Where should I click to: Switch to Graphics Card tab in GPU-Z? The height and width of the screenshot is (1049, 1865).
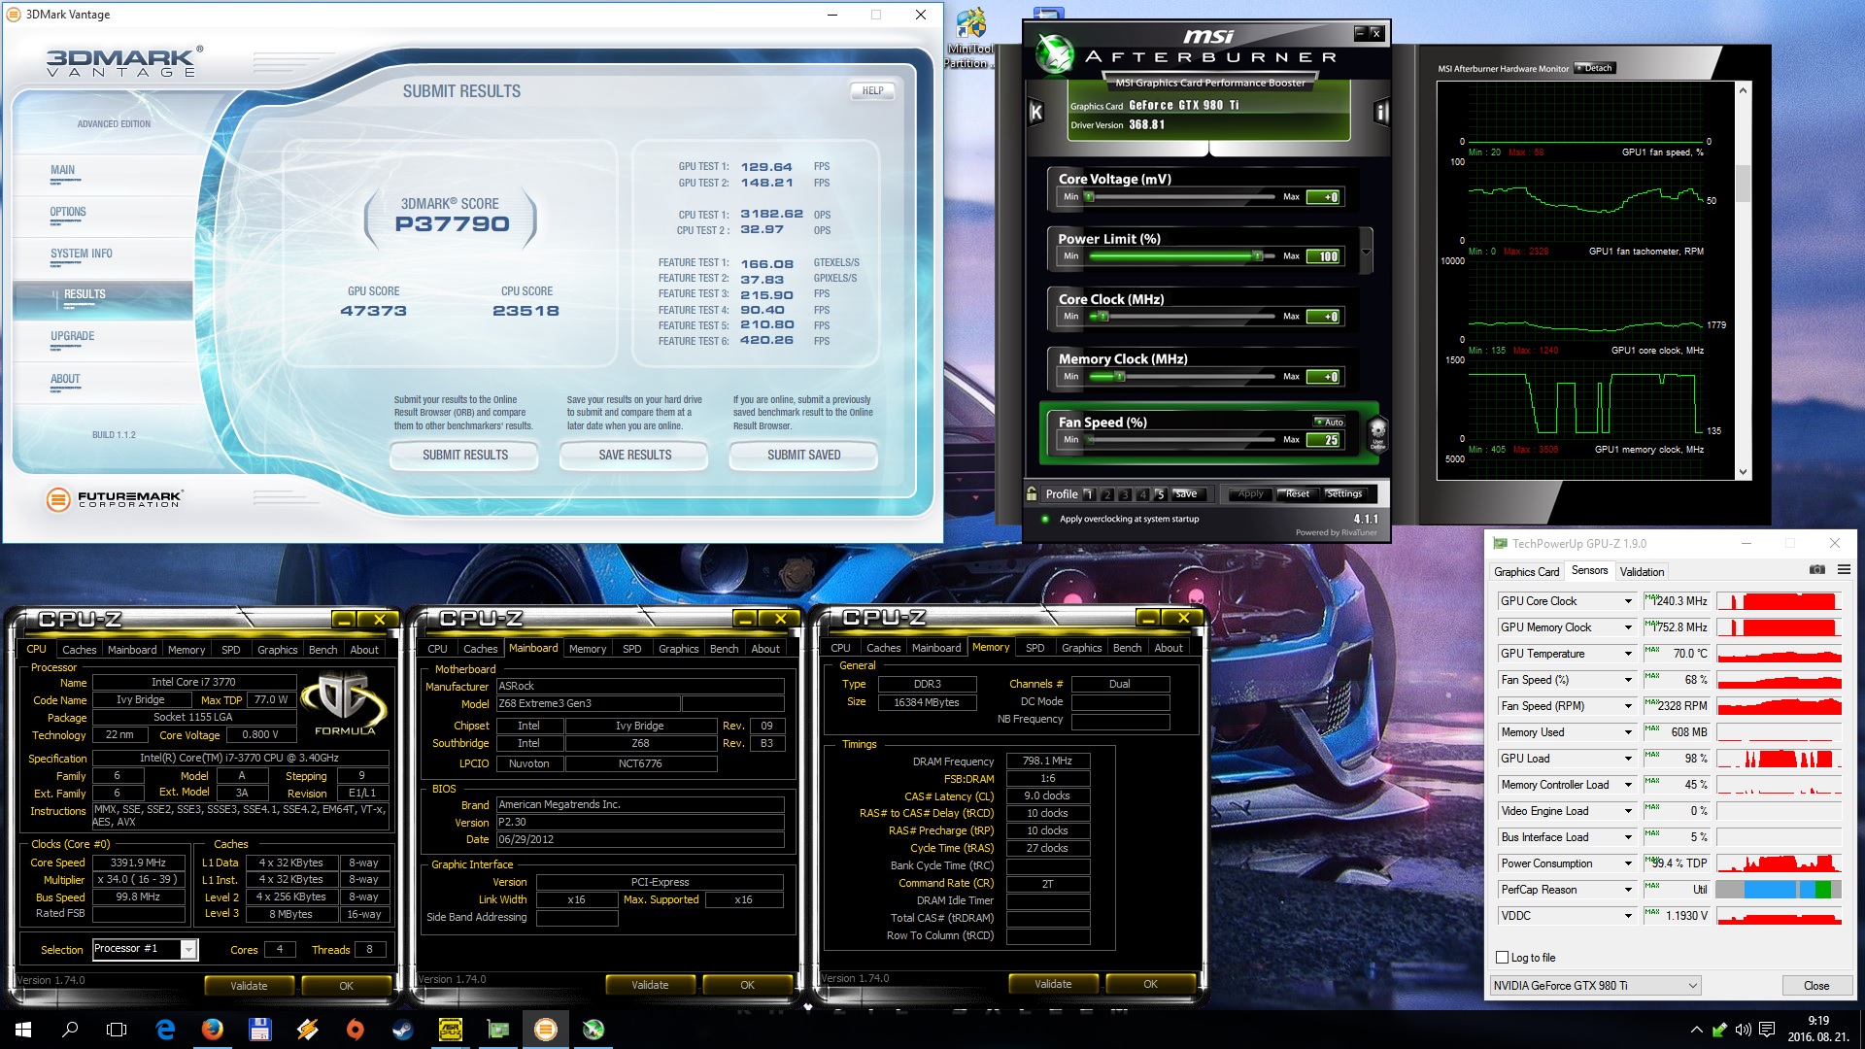pos(1526,571)
